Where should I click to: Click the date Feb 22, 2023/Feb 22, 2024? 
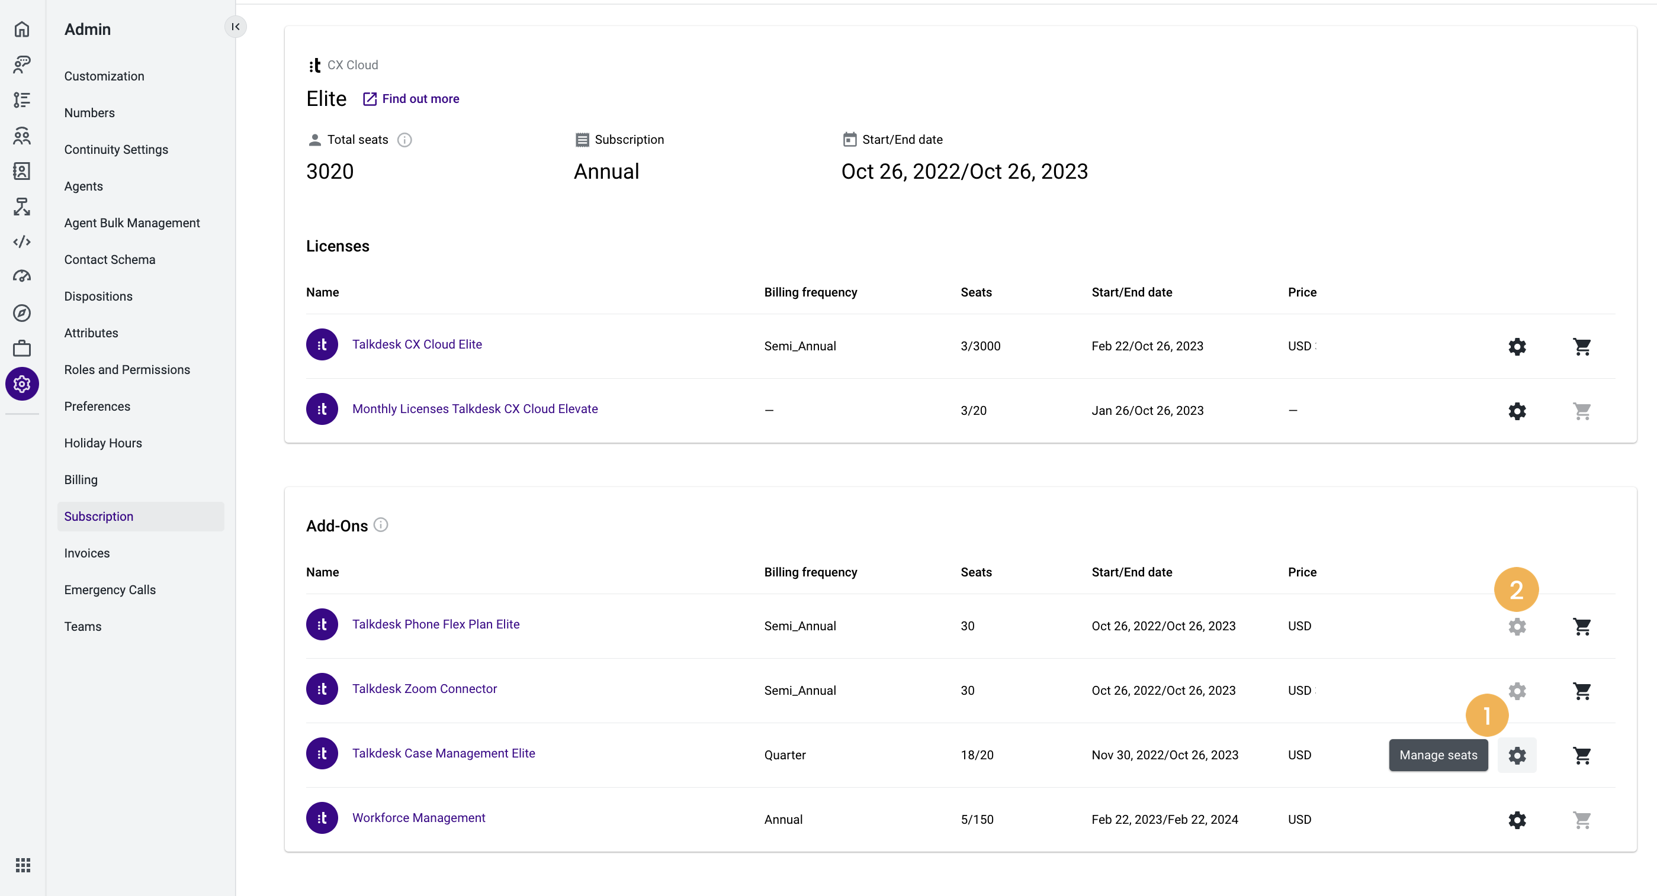[1164, 819]
